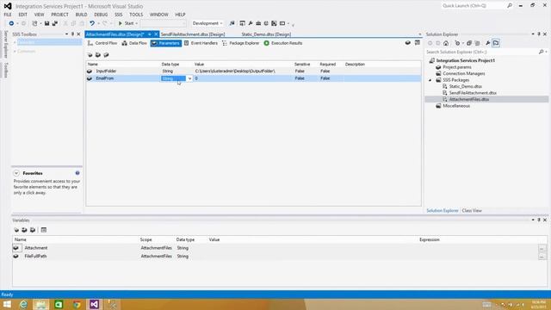551x310 pixels.
Task: Click the ellipsis button for Attachment expression
Action: (542, 248)
